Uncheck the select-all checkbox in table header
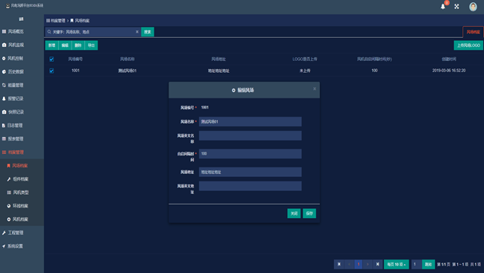 51,59
